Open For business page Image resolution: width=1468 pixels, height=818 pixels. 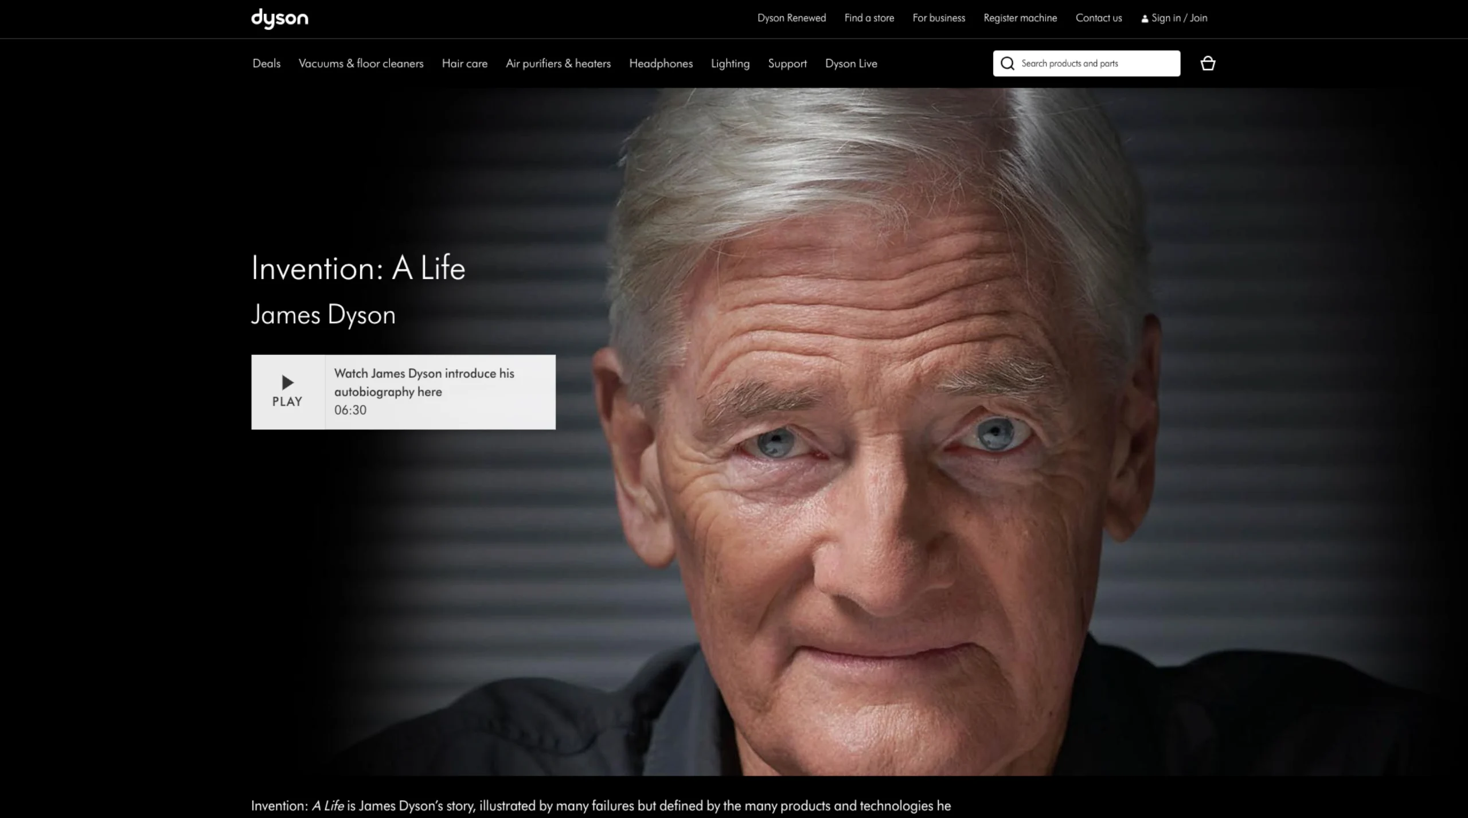939,18
